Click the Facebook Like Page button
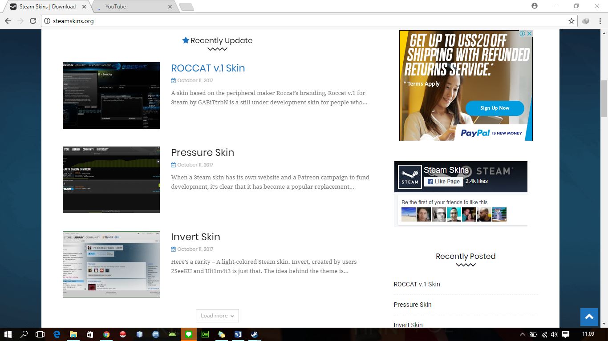608x341 pixels. click(443, 181)
